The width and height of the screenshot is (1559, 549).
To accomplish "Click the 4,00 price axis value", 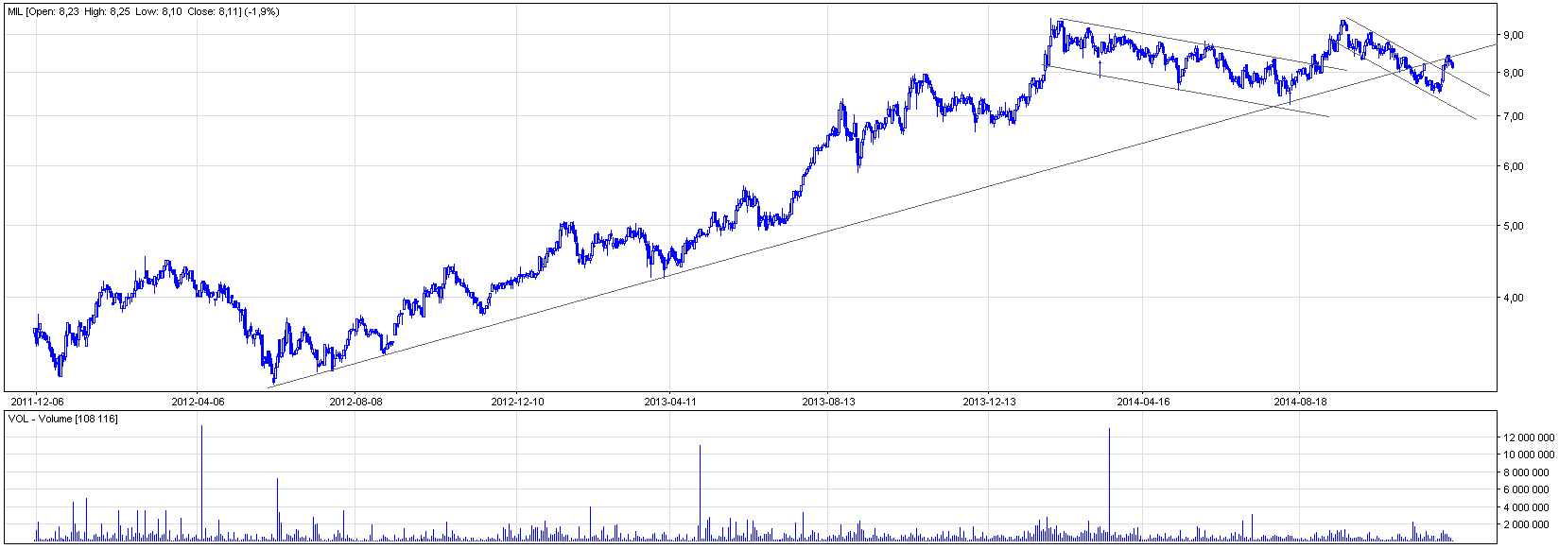I will (1513, 298).
